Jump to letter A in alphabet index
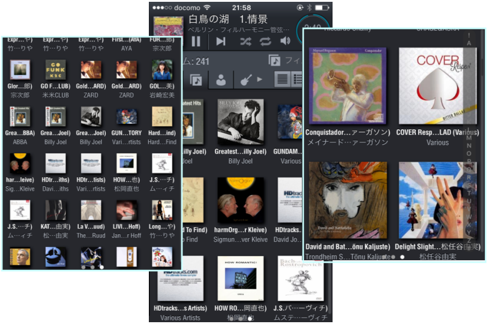 point(469,43)
